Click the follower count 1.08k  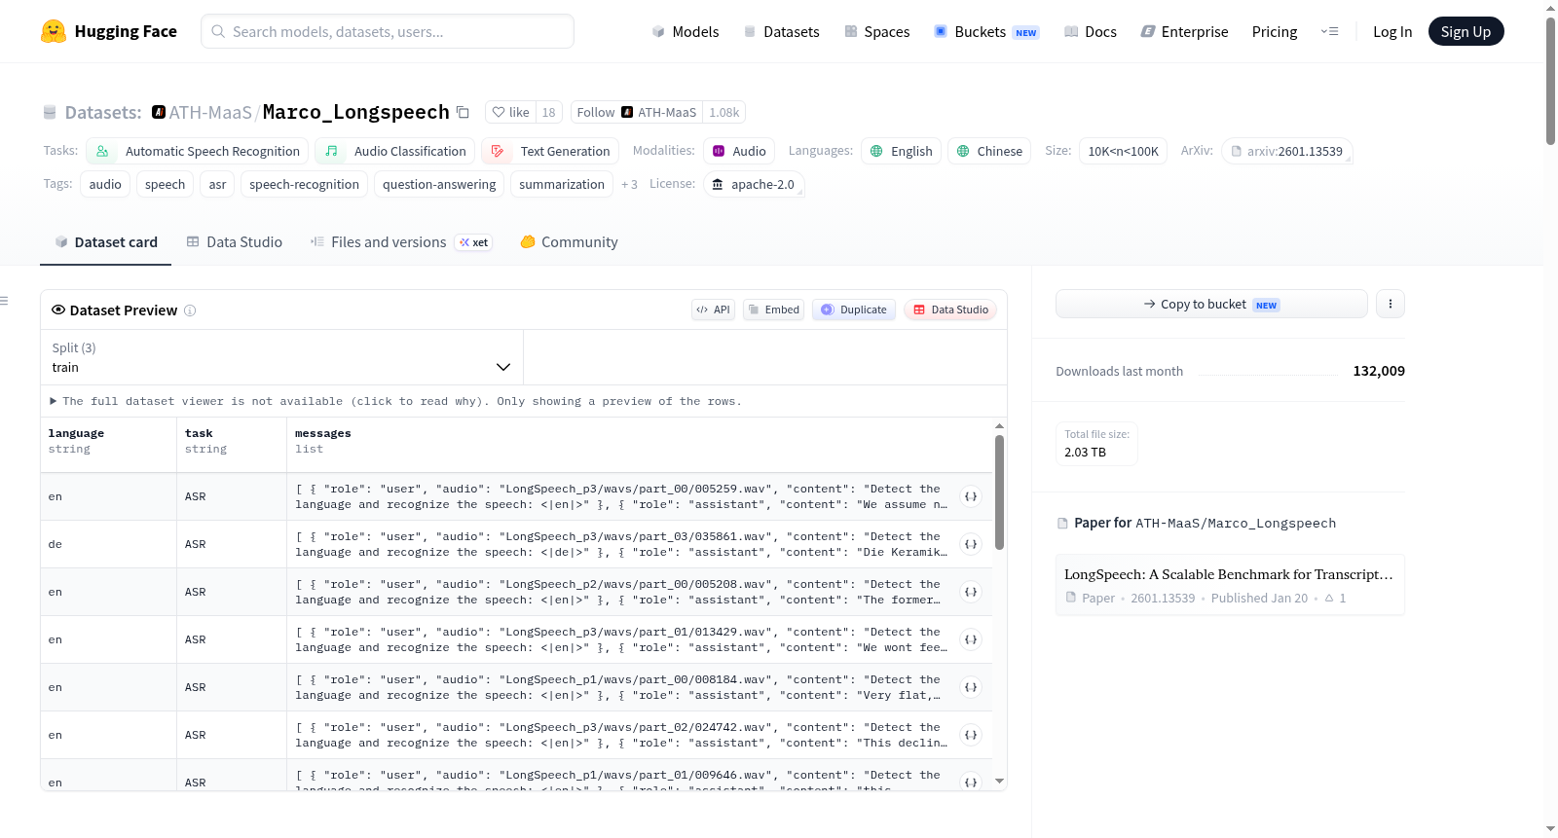[x=724, y=112]
